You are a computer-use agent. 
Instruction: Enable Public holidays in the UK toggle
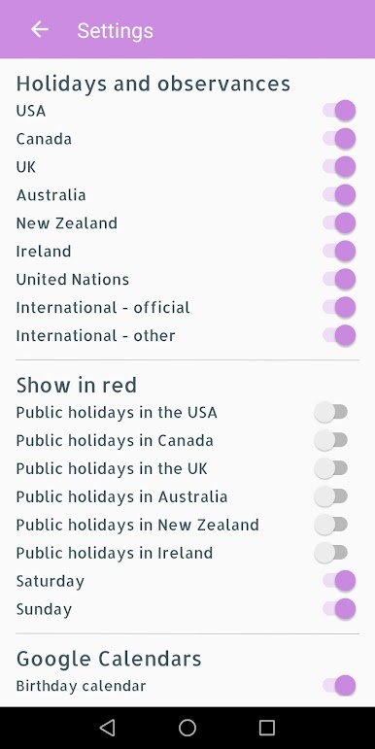(331, 468)
